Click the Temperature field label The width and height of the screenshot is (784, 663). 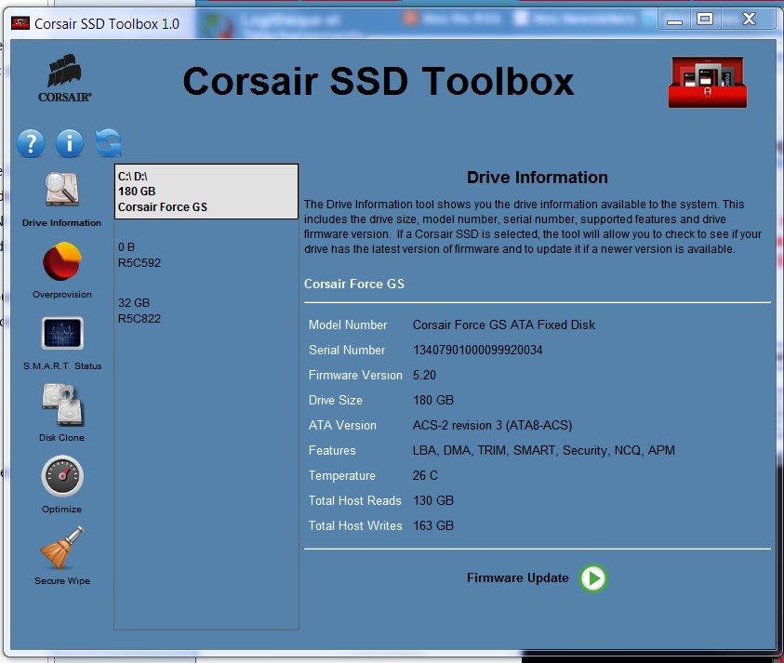[341, 475]
